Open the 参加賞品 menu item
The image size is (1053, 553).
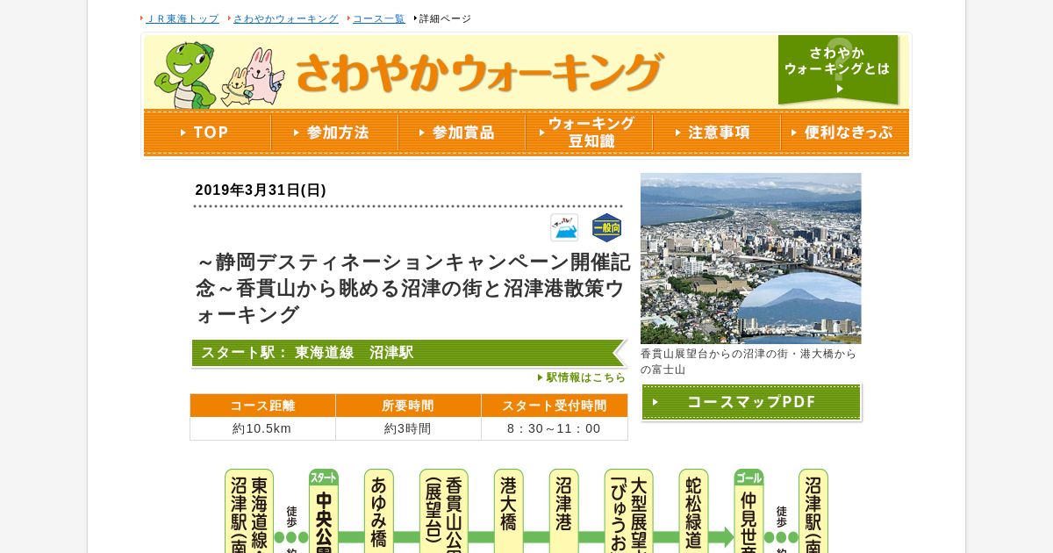coord(462,133)
